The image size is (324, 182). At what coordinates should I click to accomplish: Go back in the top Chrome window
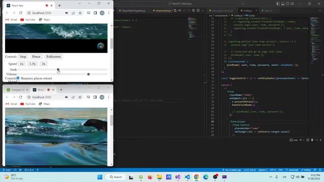coord(7,13)
